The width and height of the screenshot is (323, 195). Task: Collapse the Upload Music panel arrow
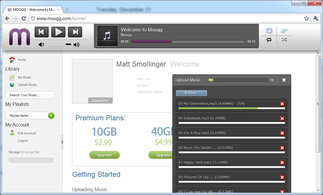[284, 80]
